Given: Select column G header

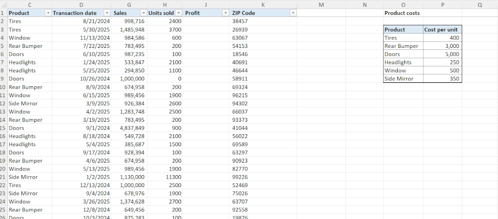Looking at the screenshot, I should 129,4.
